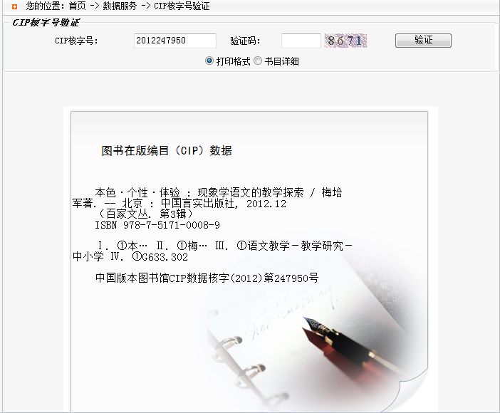Screen dimensions: 500x413
Task: Click the 第247950号 core number line
Action: pyautogui.click(x=207, y=278)
